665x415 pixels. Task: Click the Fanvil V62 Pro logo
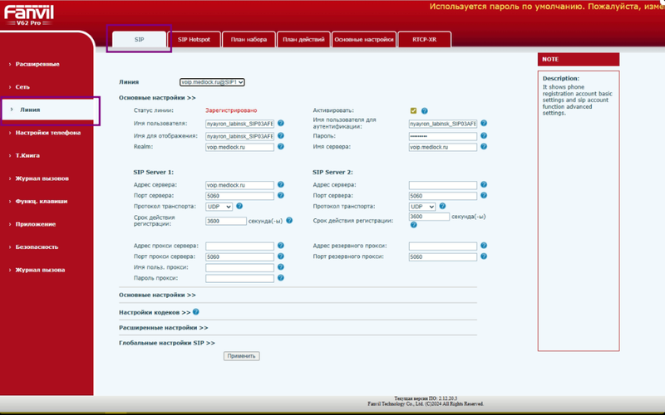(x=29, y=15)
